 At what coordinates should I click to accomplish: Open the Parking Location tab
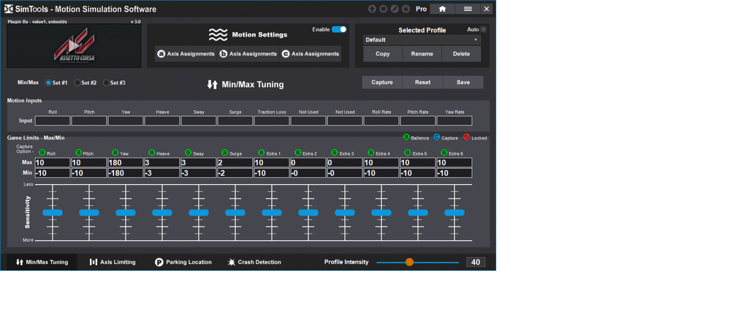(x=183, y=262)
